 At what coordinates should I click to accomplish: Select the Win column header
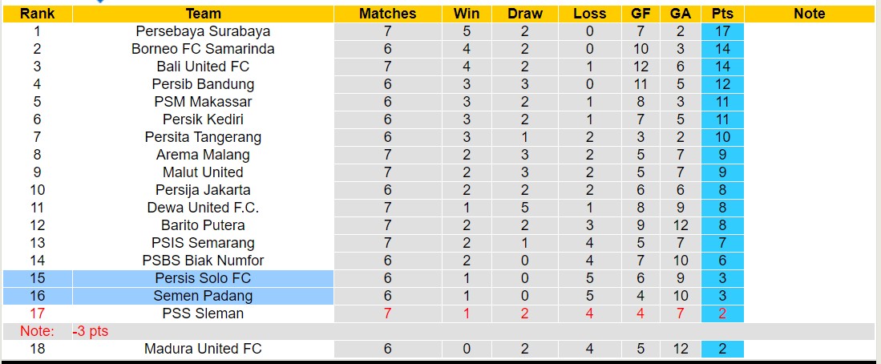467,14
